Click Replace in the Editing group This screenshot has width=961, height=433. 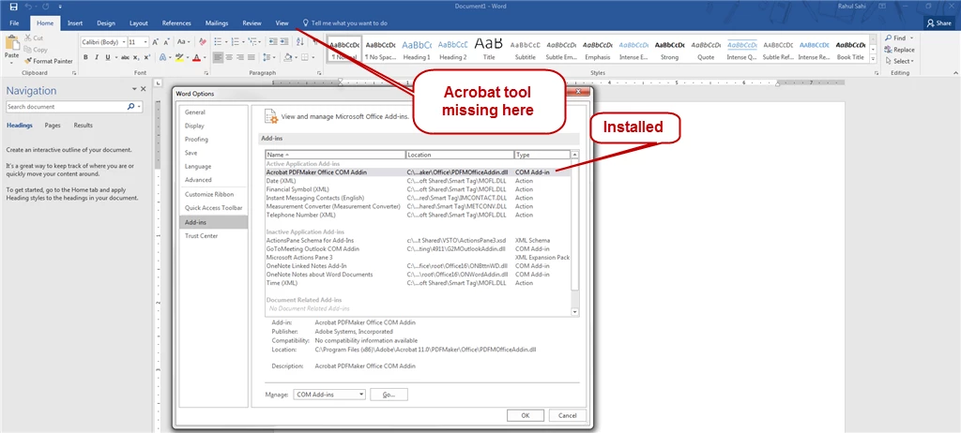(899, 50)
